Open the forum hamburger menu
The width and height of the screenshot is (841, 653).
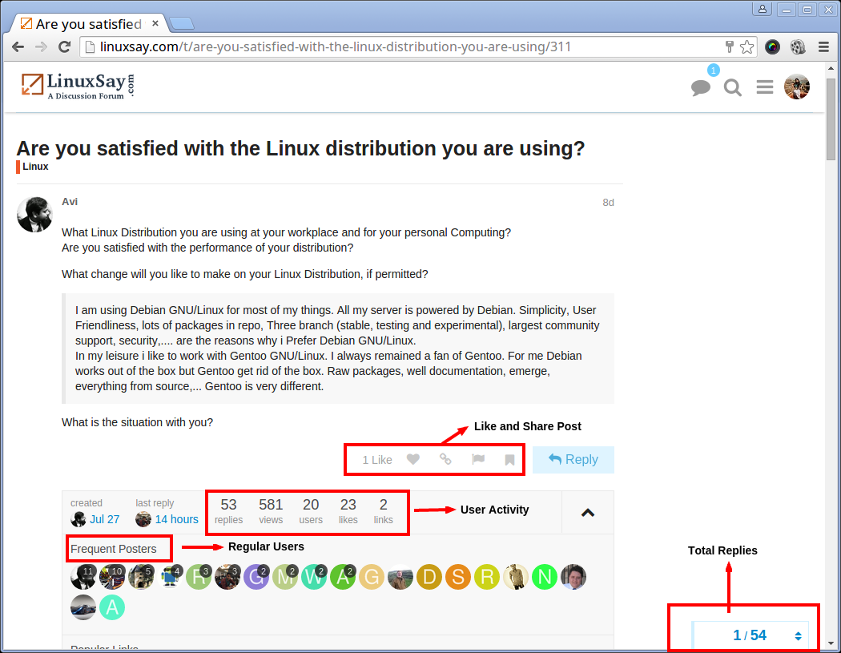pyautogui.click(x=765, y=87)
